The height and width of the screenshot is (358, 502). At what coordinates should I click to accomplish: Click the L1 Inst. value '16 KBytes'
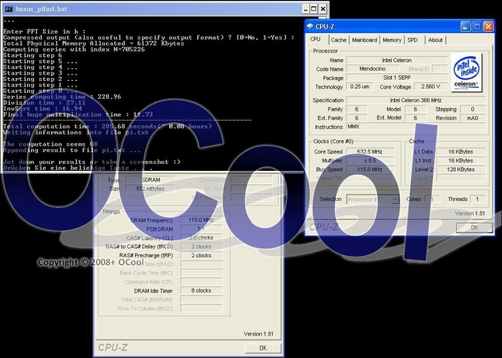point(461,161)
